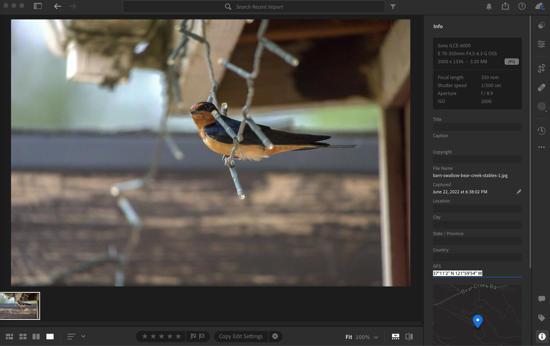The image size is (550, 346).
Task: Click the Sony ILCE-6000 camera text
Action: (454, 45)
